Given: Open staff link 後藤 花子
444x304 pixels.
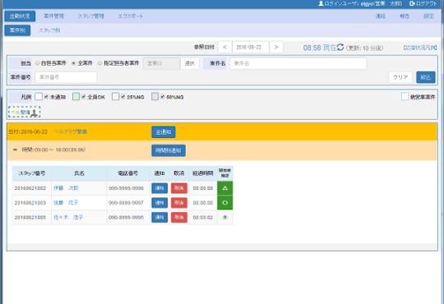Looking at the screenshot, I should [x=66, y=203].
